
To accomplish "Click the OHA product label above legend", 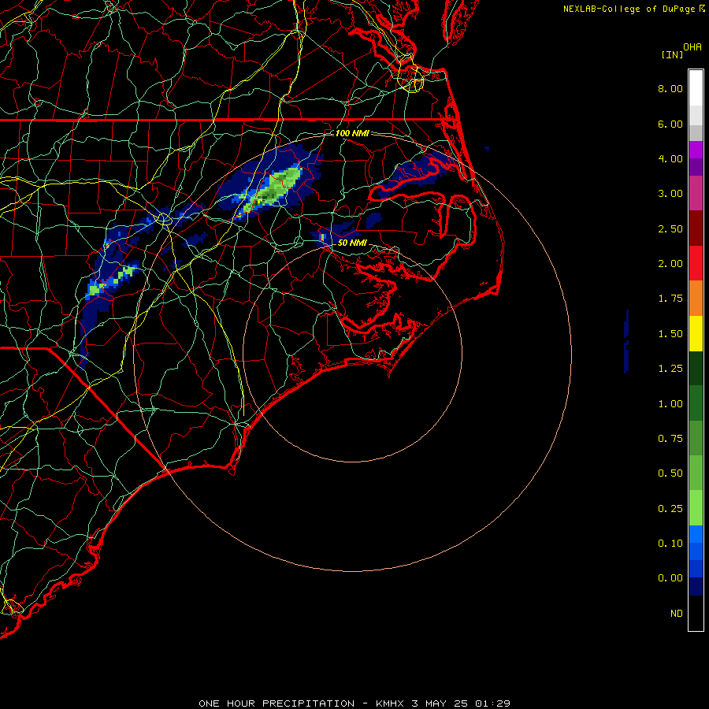I will pyautogui.click(x=692, y=47).
